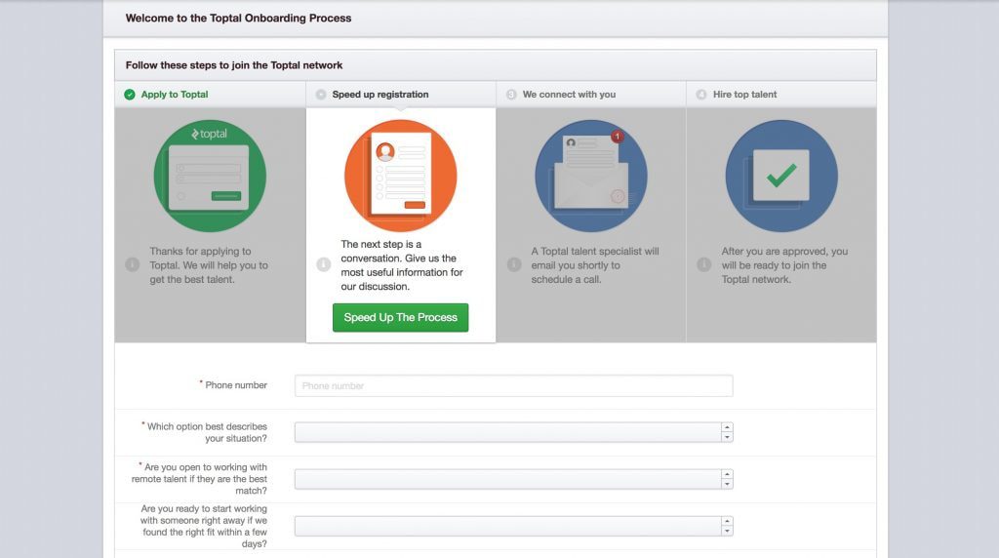Click the blue envelope email illustration

[x=591, y=176]
